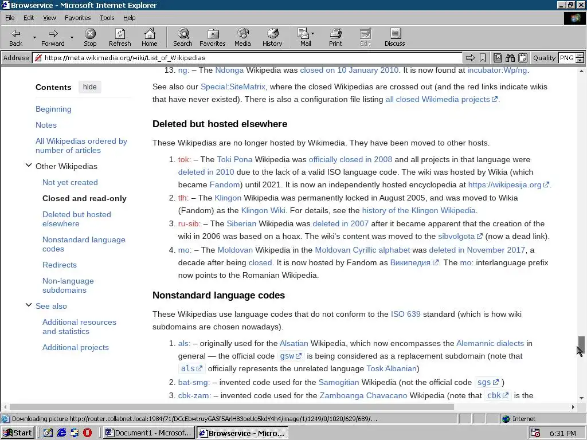Image resolution: width=587 pixels, height=440 pixels.
Task: Hide the Contents sidebar with the hide button
Action: [x=90, y=87]
